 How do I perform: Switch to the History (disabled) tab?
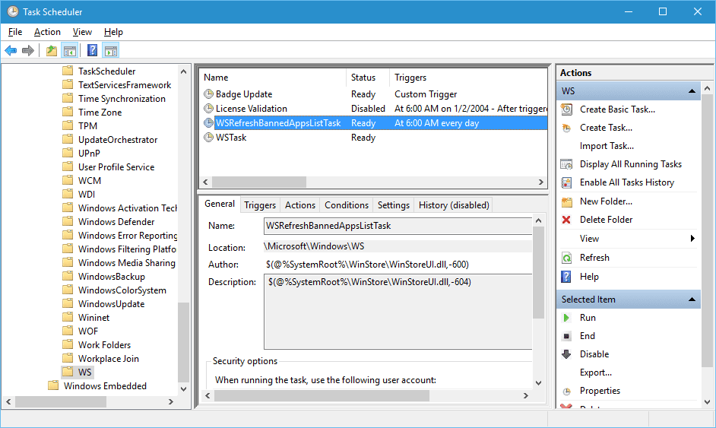[454, 205]
